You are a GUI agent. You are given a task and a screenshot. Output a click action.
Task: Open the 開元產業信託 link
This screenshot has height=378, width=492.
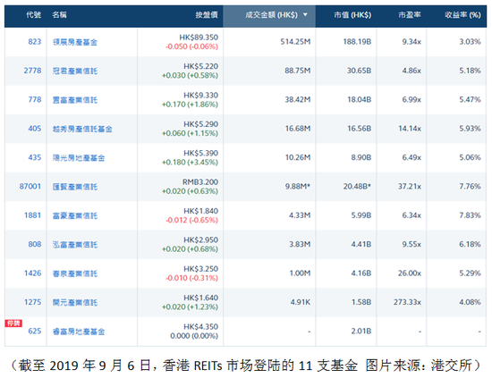pyautogui.click(x=75, y=302)
